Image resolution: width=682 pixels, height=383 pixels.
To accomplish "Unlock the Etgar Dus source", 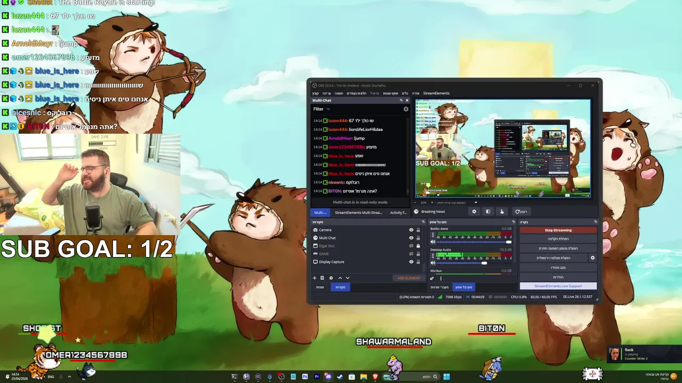I will [418, 246].
